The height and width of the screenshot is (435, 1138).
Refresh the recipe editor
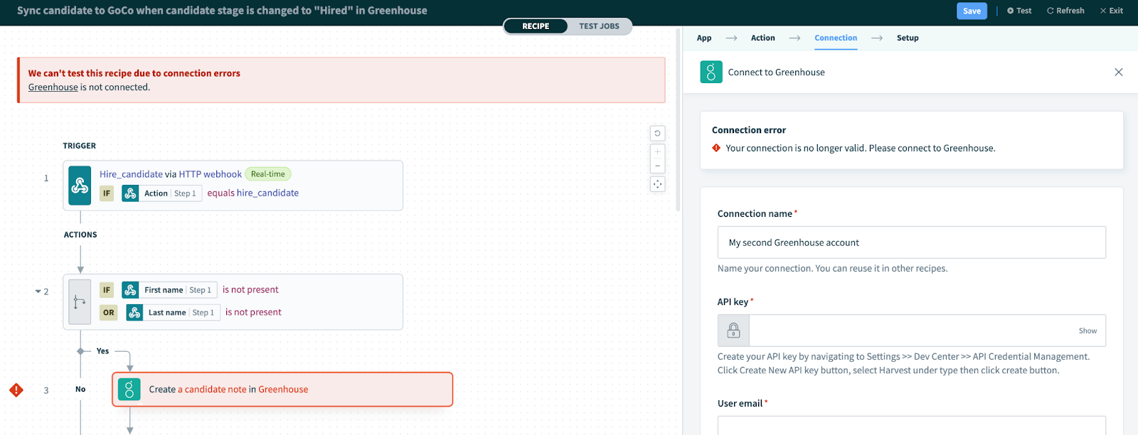coord(1065,11)
